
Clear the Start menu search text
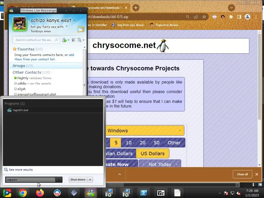pos(59,180)
